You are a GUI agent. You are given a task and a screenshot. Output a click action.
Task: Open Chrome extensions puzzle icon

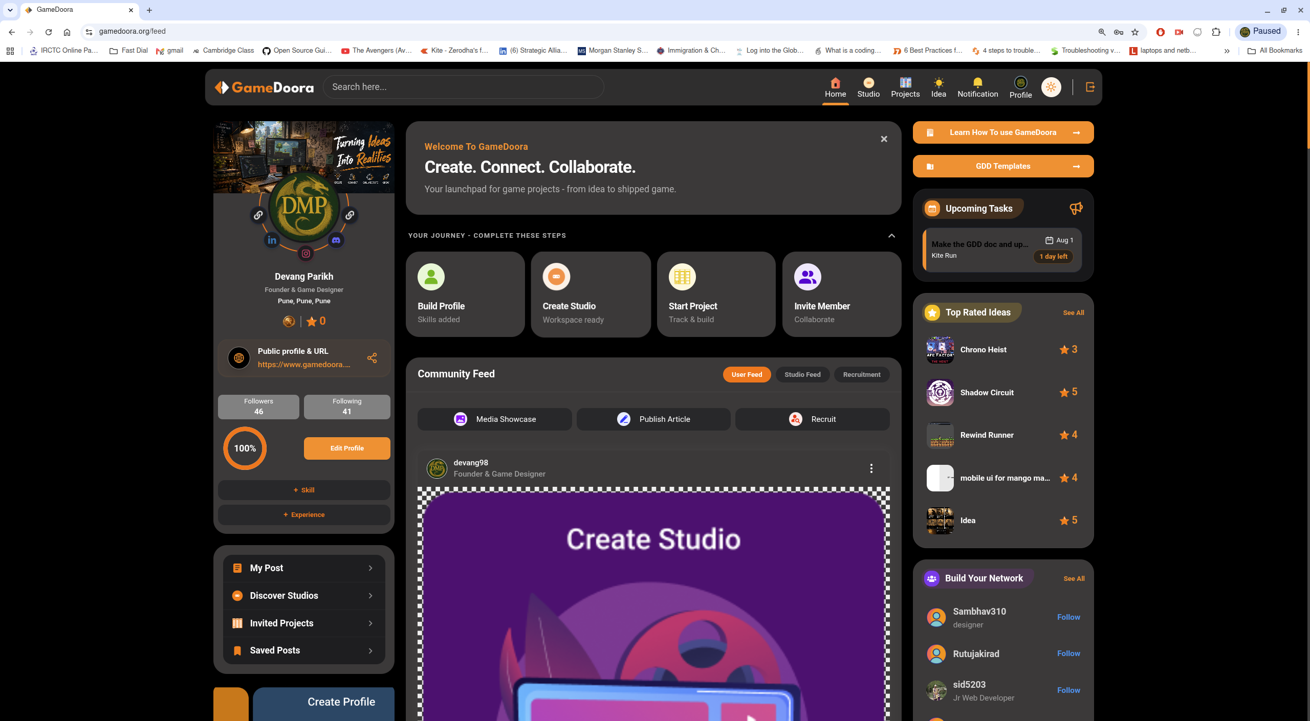coord(1216,32)
